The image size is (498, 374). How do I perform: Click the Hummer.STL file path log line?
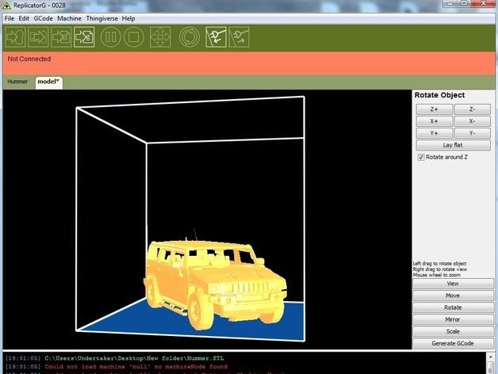134,358
